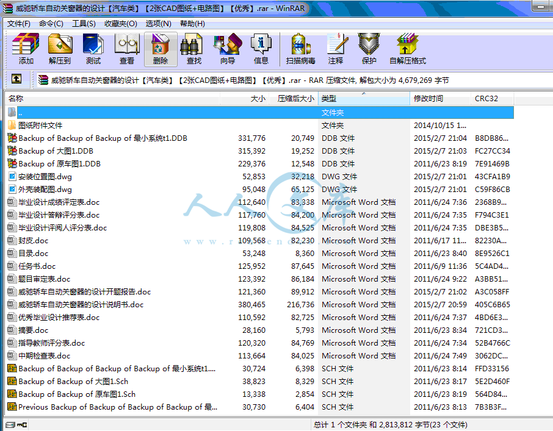Select file 题目审定表.doc
Viewport: 553px width, 431px height.
[44, 279]
